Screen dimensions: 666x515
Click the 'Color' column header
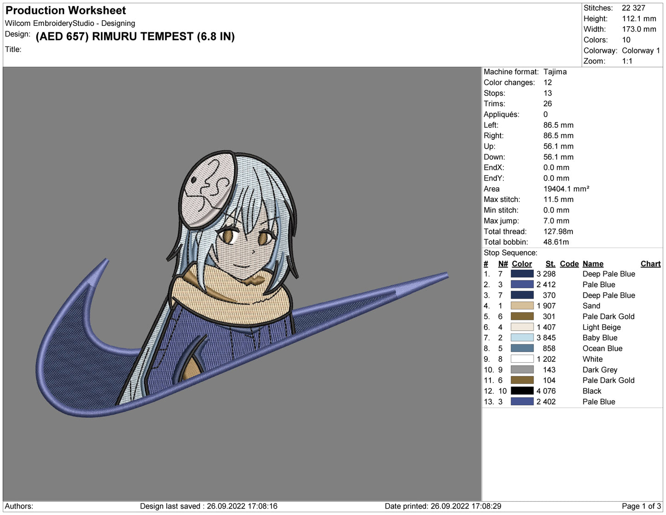tap(522, 264)
